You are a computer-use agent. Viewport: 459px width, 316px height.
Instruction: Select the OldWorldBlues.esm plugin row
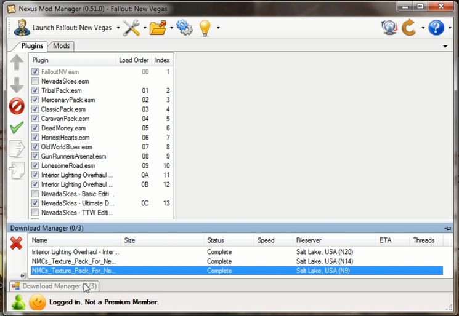click(x=101, y=146)
